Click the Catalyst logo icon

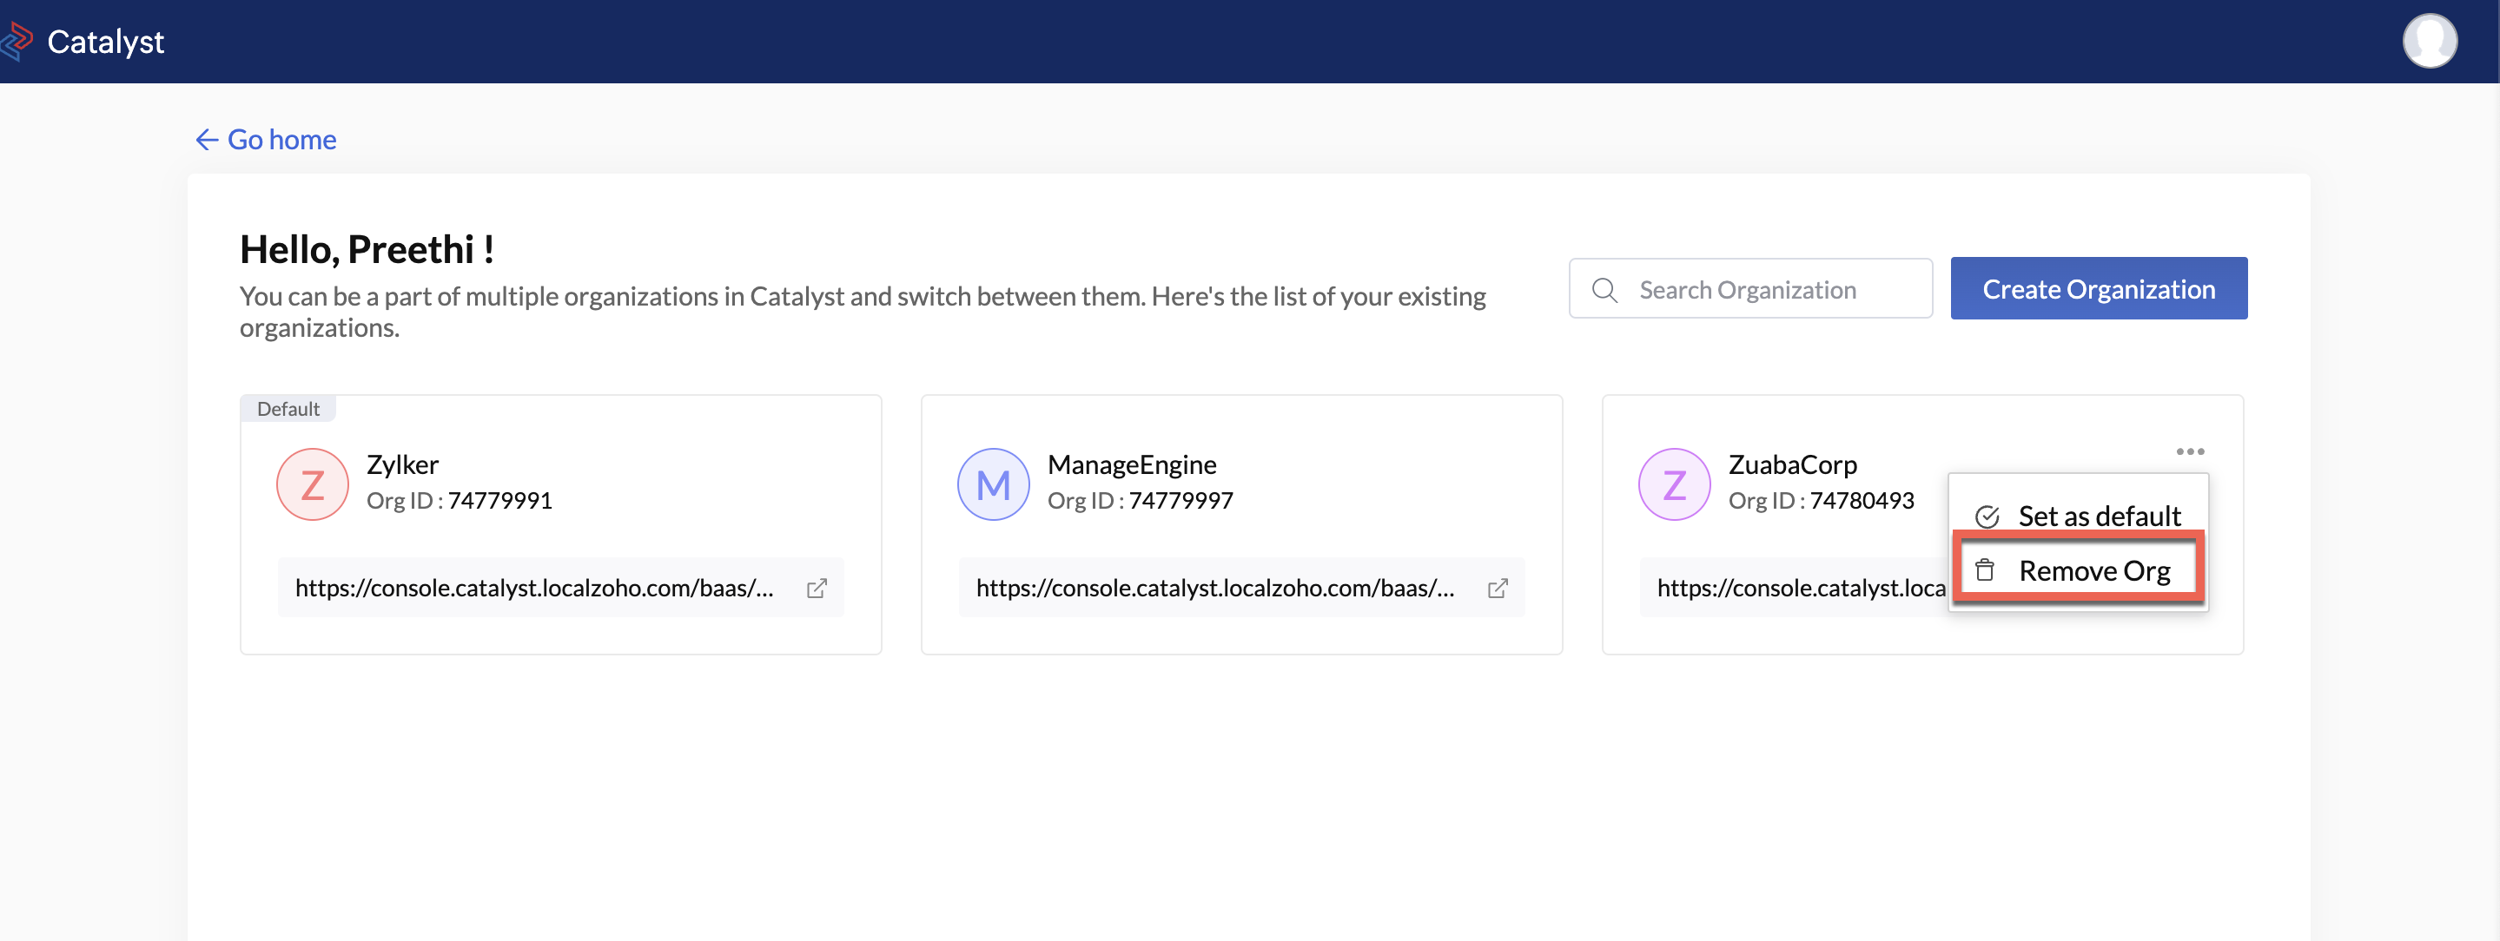[x=17, y=41]
